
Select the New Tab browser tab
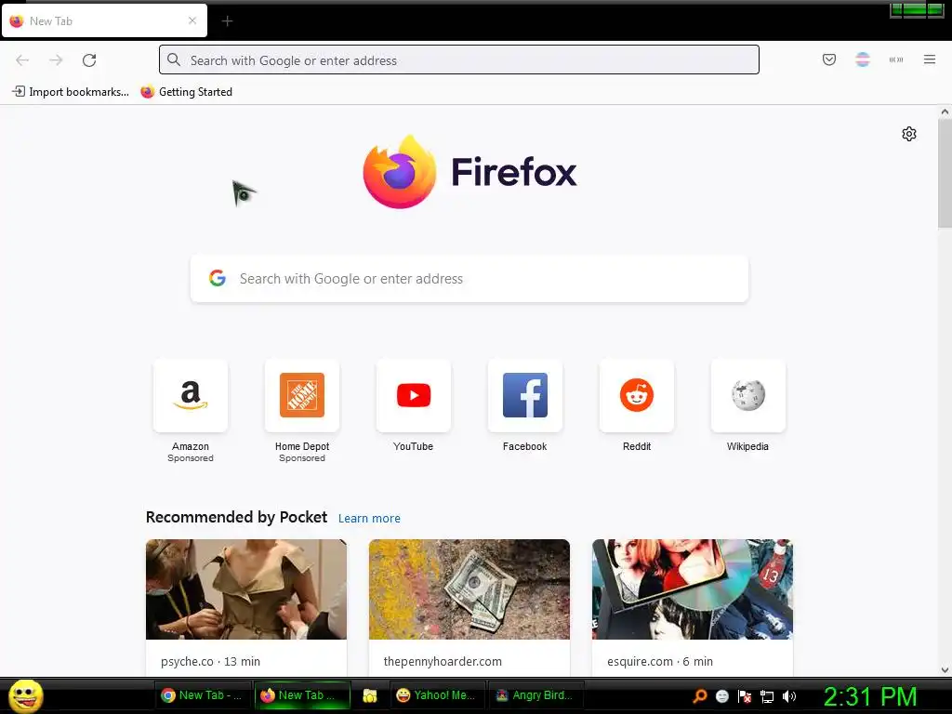(x=104, y=20)
